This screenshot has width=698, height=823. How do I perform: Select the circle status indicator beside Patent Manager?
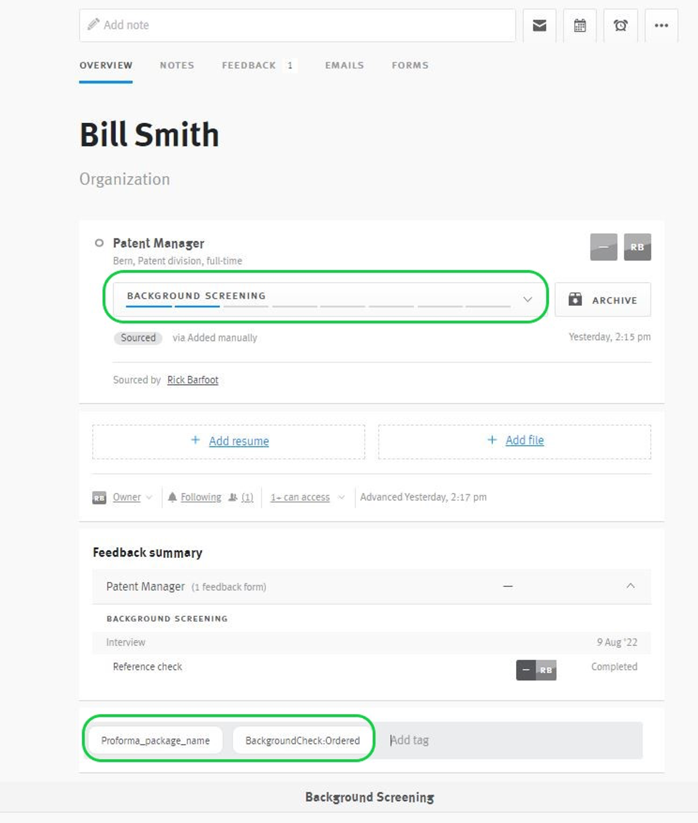99,242
